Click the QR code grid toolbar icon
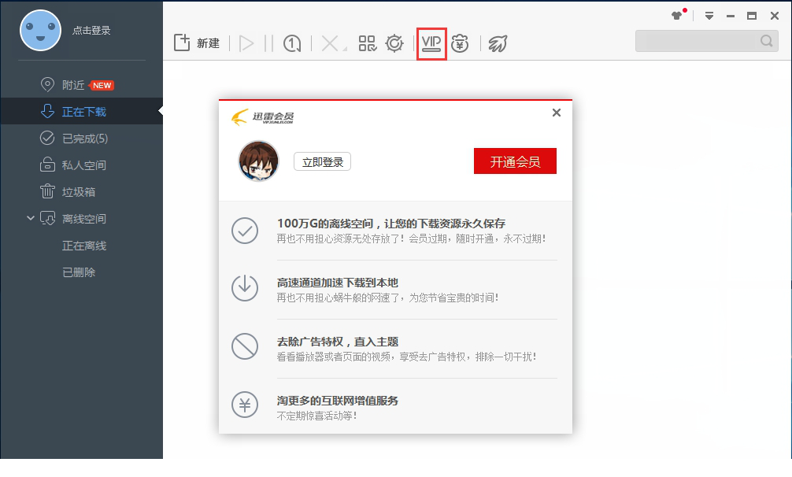This screenshot has height=477, width=792. click(367, 43)
